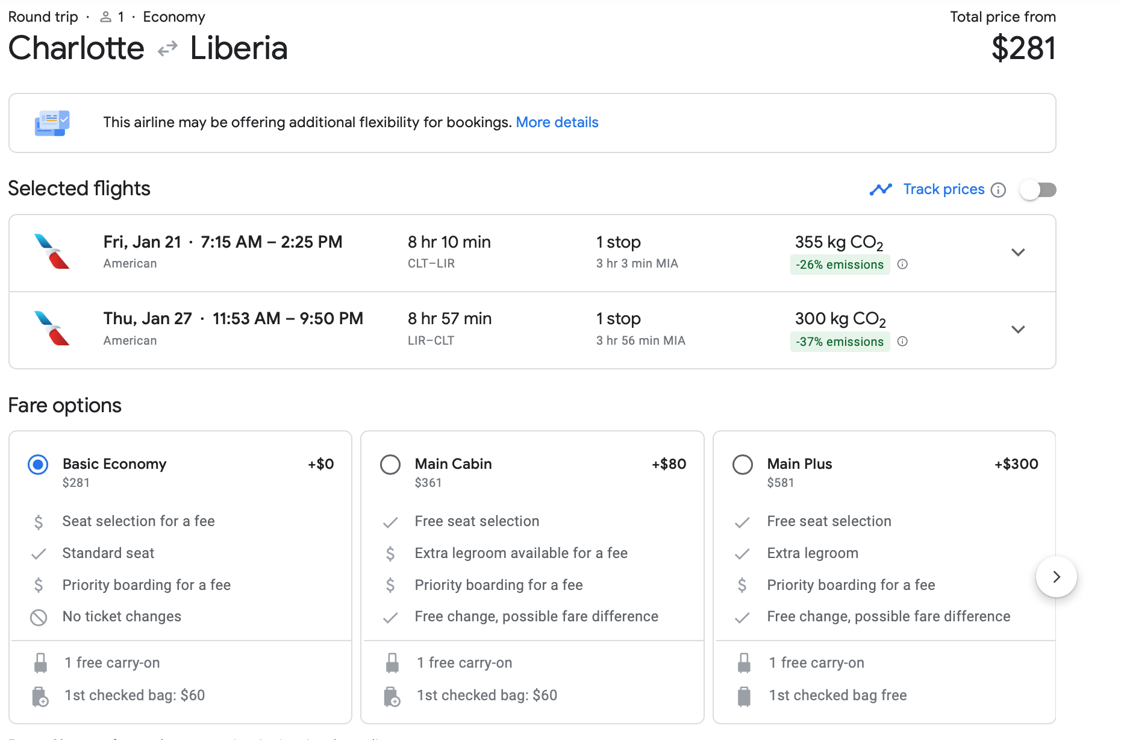The width and height of the screenshot is (1124, 740).
Task: Expand the Thu, Jan 27 flight details
Action: pos(1018,330)
